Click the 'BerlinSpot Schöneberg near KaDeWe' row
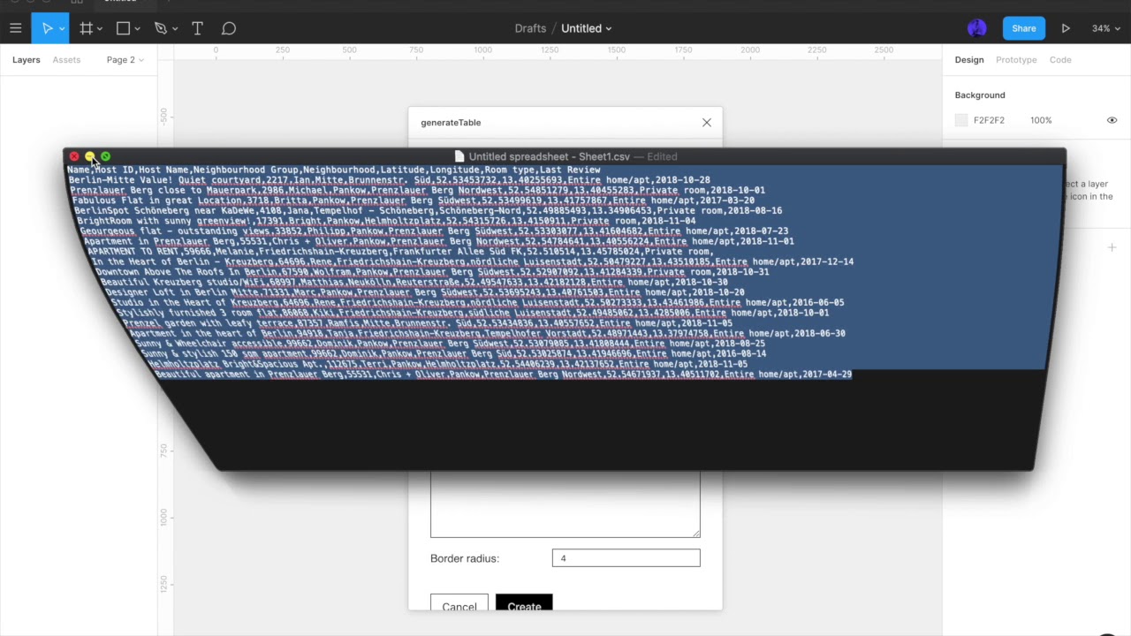Screen dimensions: 1131x636 point(428,211)
